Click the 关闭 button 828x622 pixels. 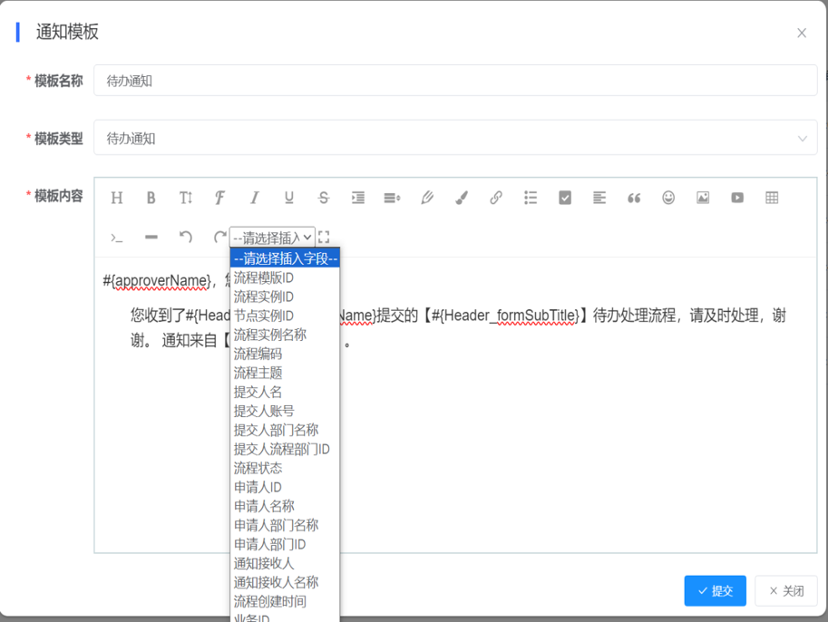(786, 590)
